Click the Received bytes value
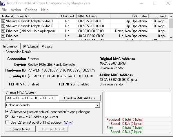This screenshot has width=173, height=137. [133, 120]
